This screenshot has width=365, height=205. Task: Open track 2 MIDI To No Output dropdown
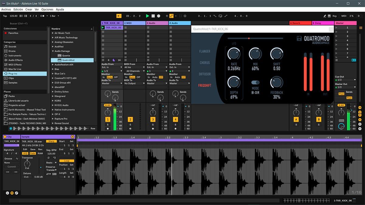[x=134, y=83]
